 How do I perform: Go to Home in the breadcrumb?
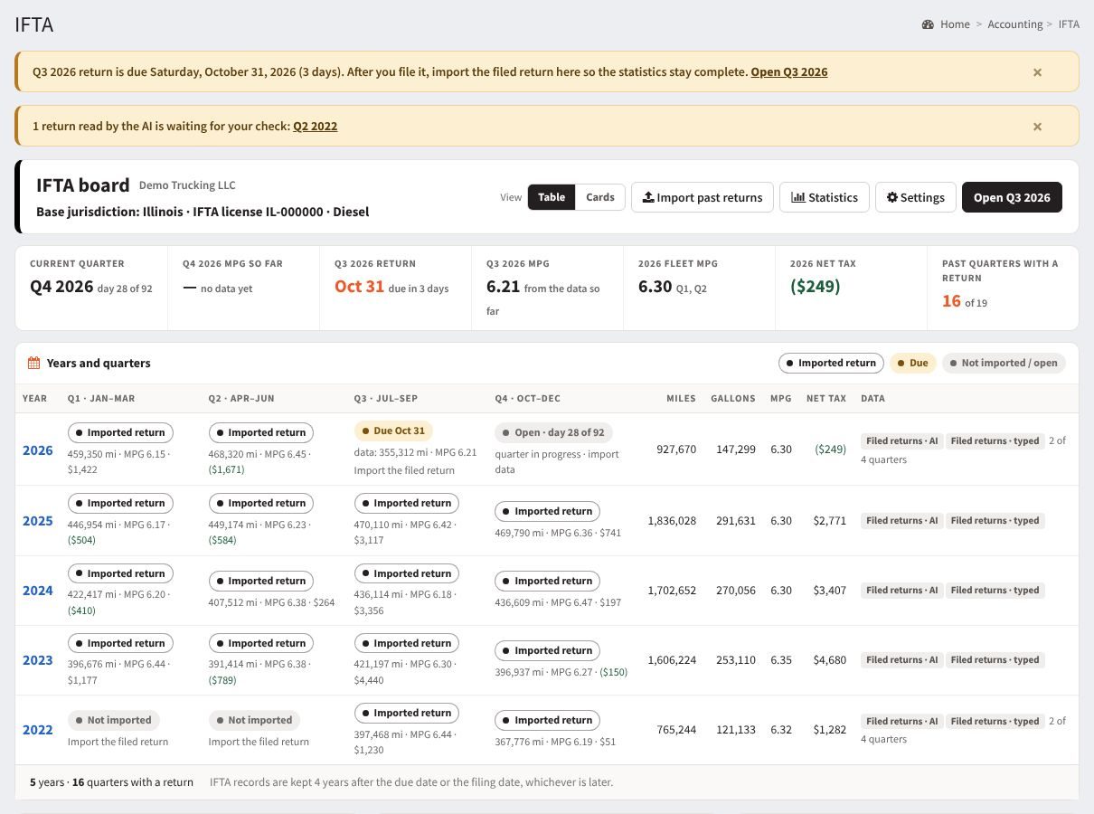pos(955,24)
